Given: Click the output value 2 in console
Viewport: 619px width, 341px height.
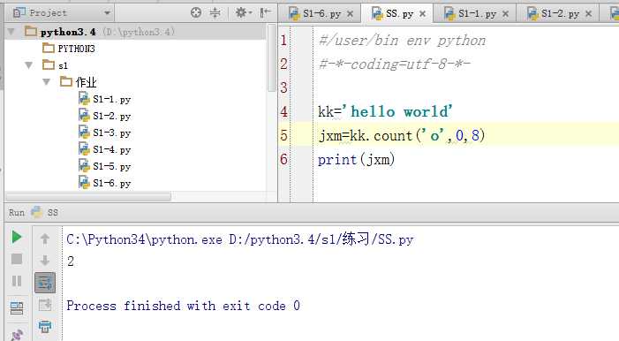Looking at the screenshot, I should [71, 261].
